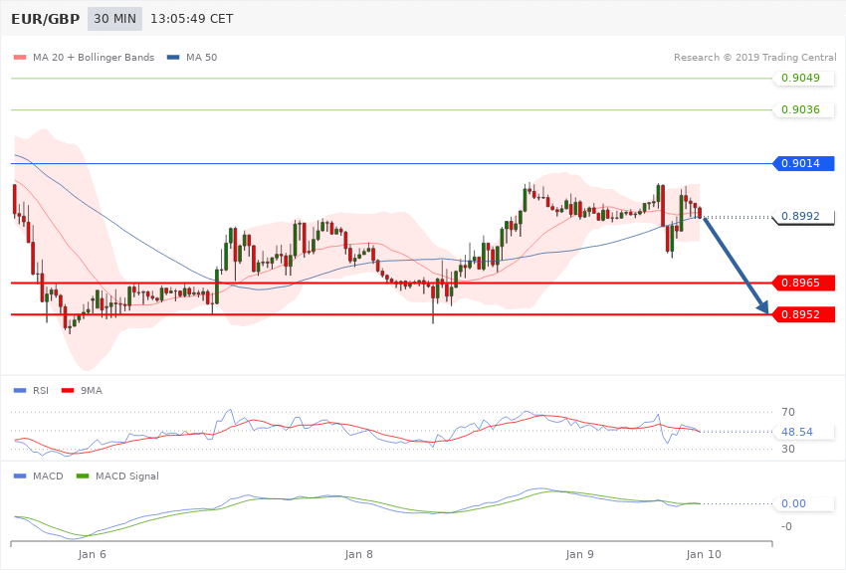Click the Jan 6 date label
This screenshot has width=846, height=573.
click(x=93, y=555)
